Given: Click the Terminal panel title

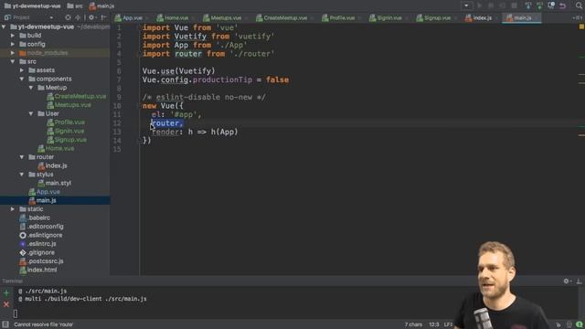Looking at the screenshot, I should click(12, 281).
